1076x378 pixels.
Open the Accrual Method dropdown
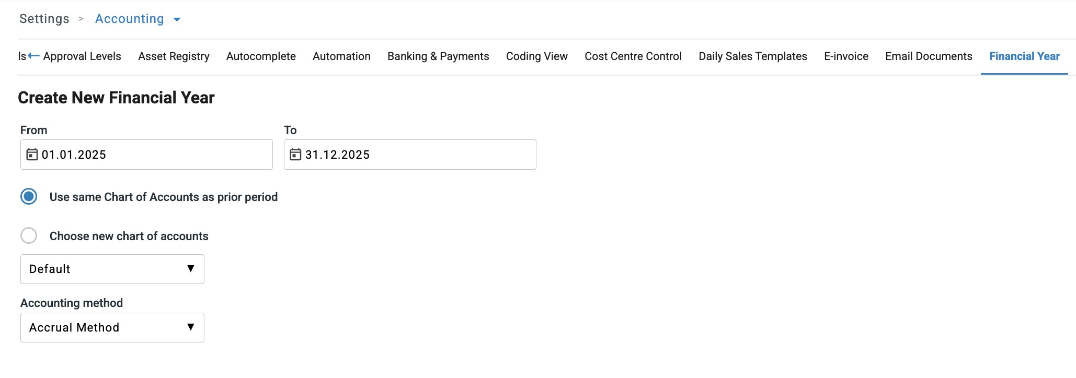tap(112, 328)
